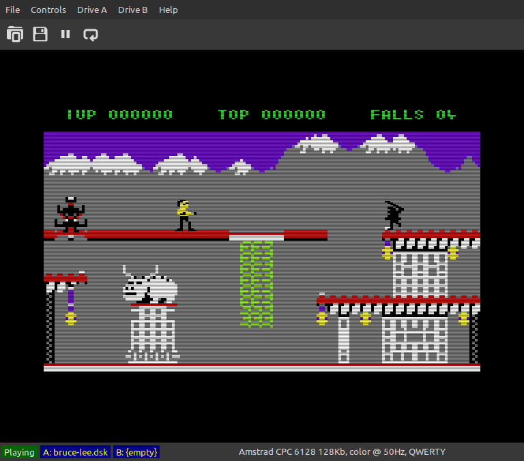524x461 pixels.
Task: Open the Drive B menu
Action: pyautogui.click(x=132, y=10)
